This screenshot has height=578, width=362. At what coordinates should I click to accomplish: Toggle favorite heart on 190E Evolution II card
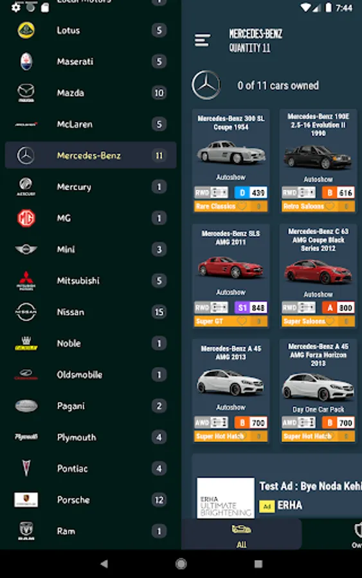coord(329,206)
